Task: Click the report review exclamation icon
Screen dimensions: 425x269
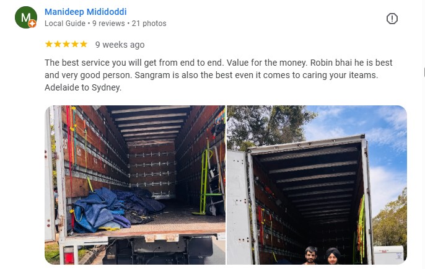Action: (x=392, y=19)
